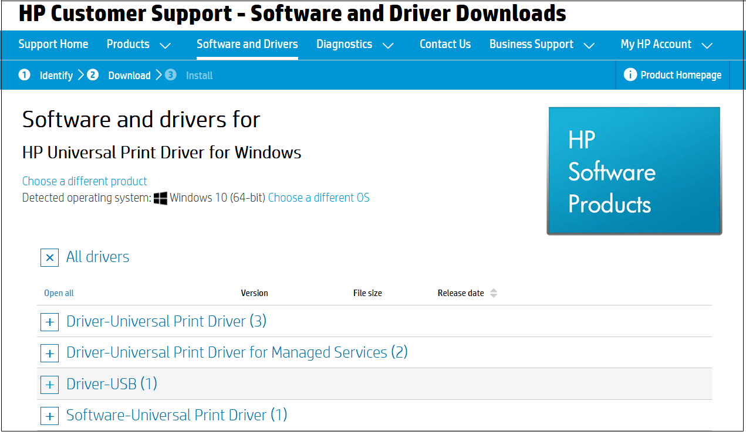The image size is (746, 435).
Task: Click the step 1 number circle
Action: (24, 74)
